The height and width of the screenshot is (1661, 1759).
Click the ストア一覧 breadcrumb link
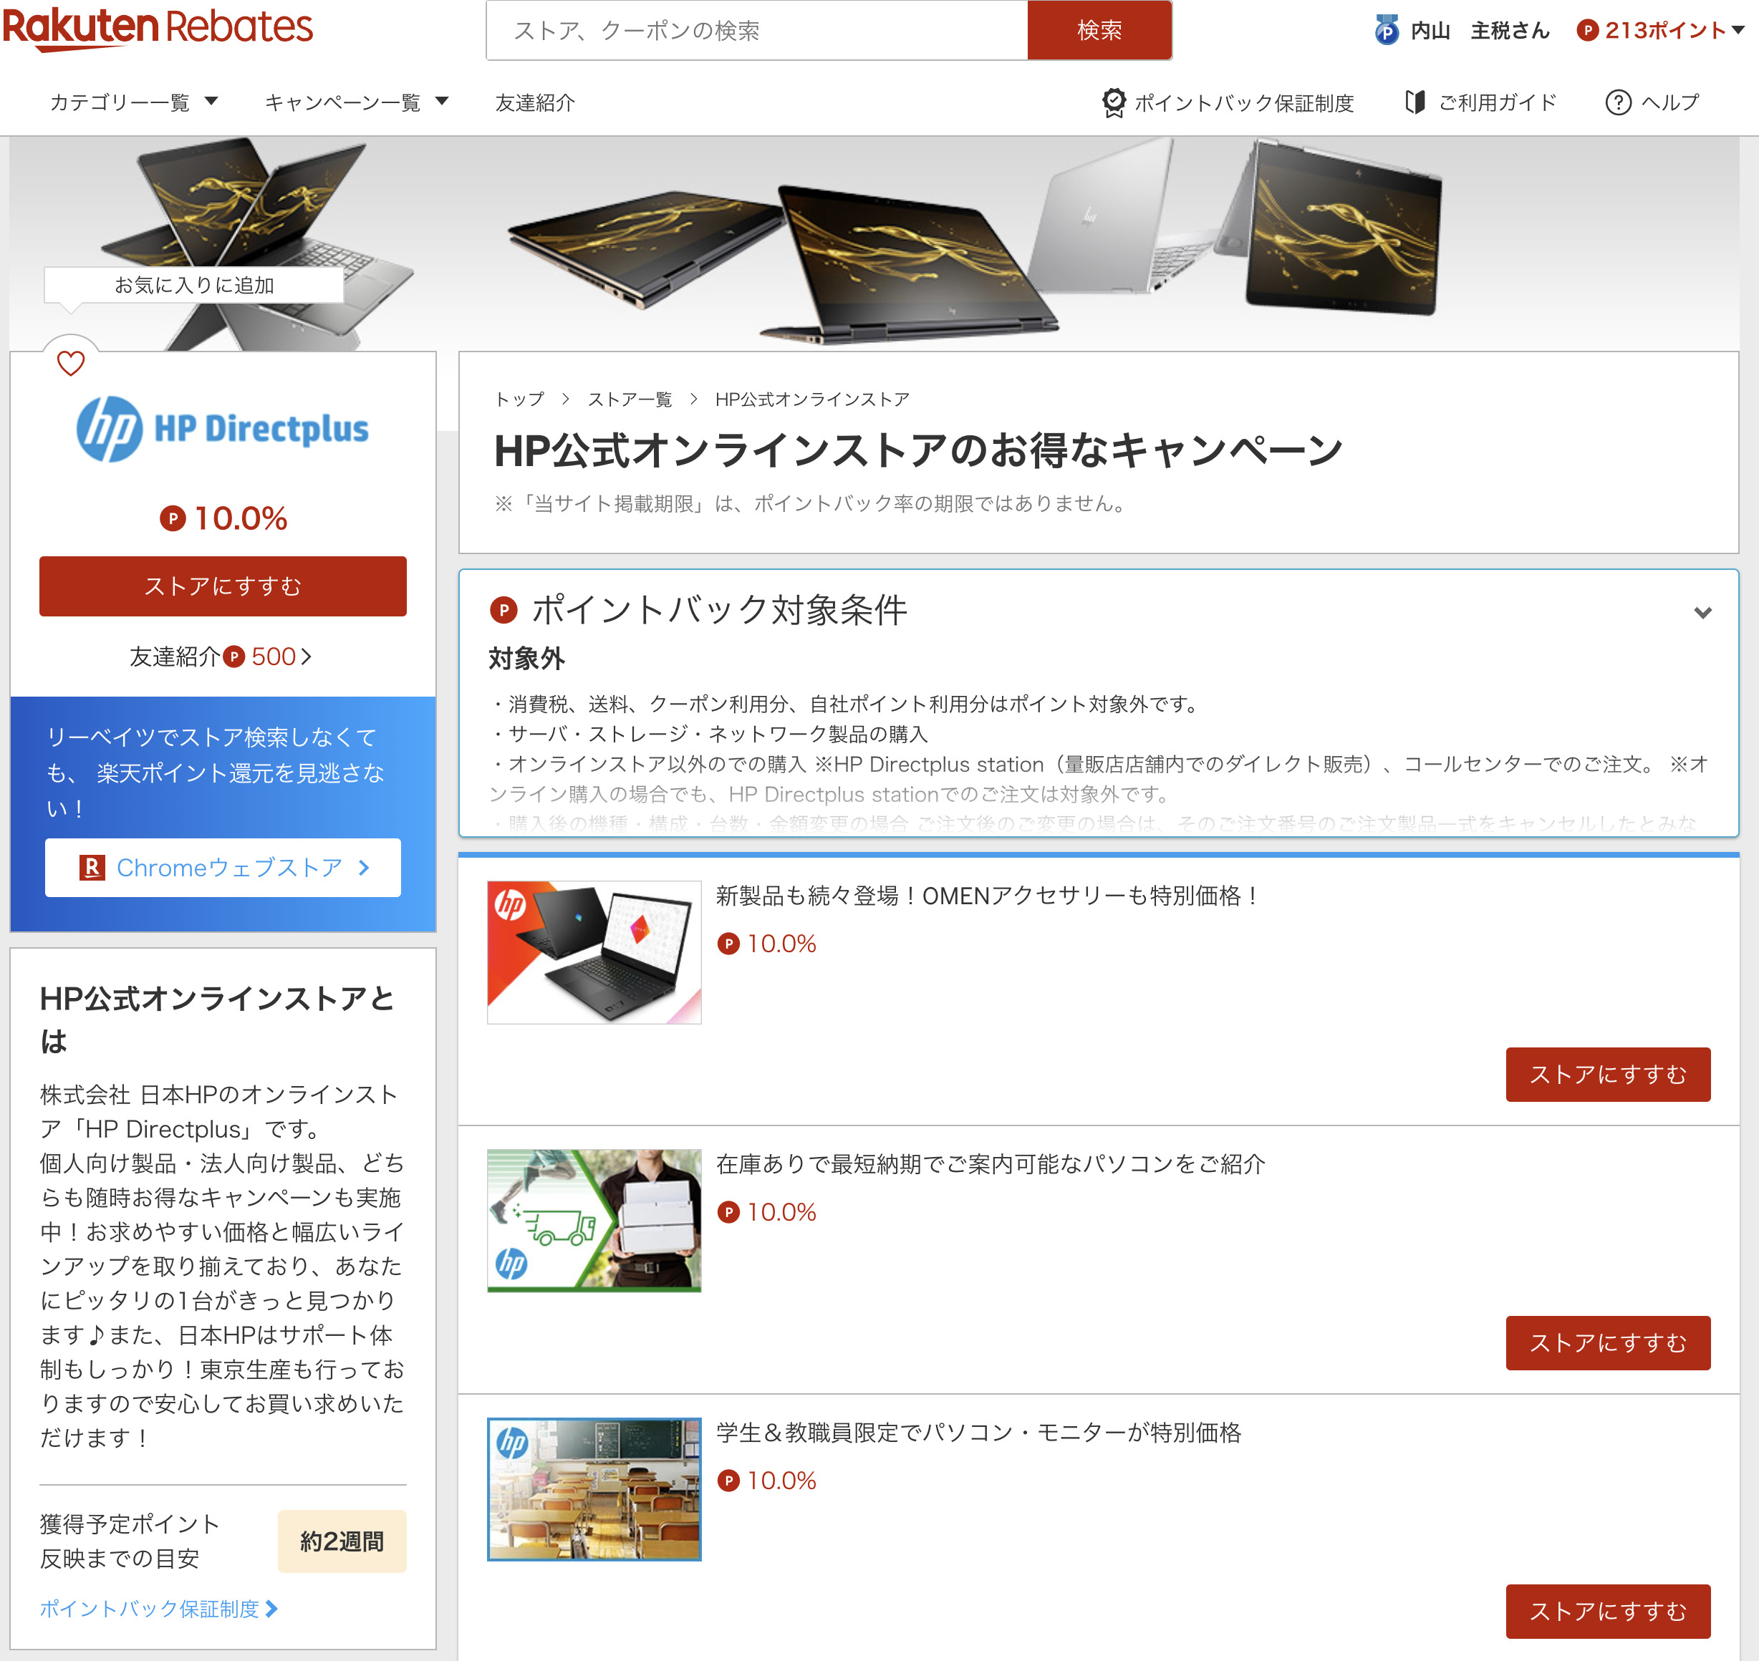click(630, 399)
